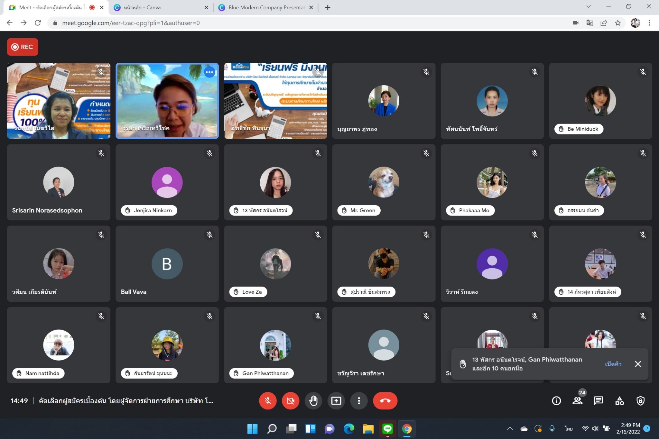The image size is (659, 439).
Task: Toggle the microphone mute button
Action: (x=267, y=401)
